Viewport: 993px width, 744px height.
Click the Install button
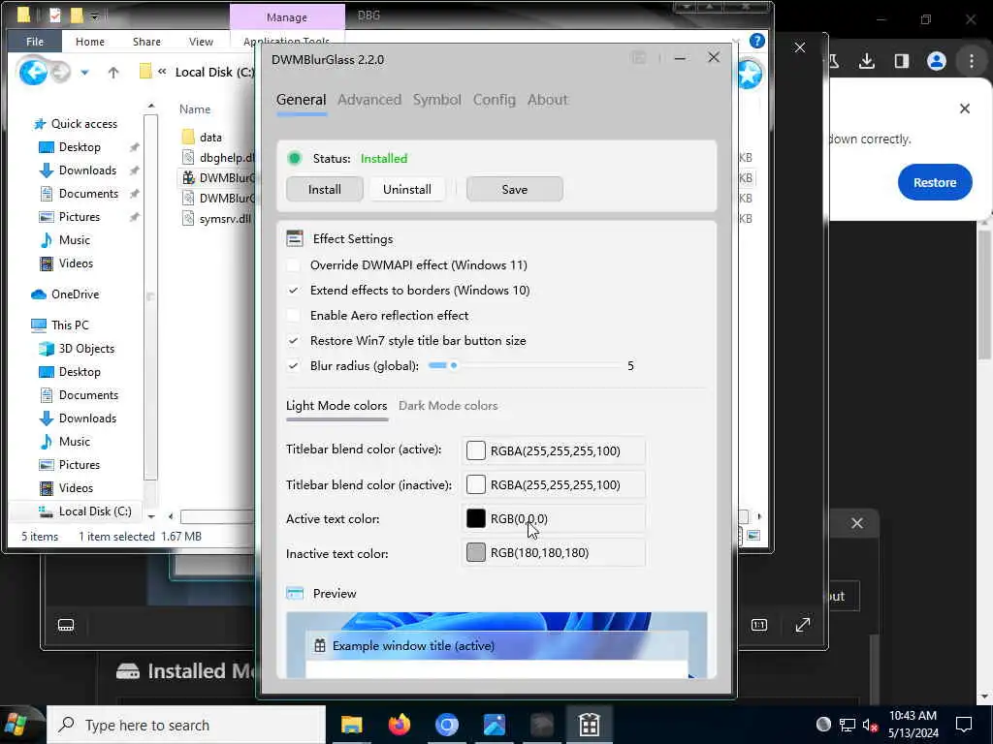point(324,189)
